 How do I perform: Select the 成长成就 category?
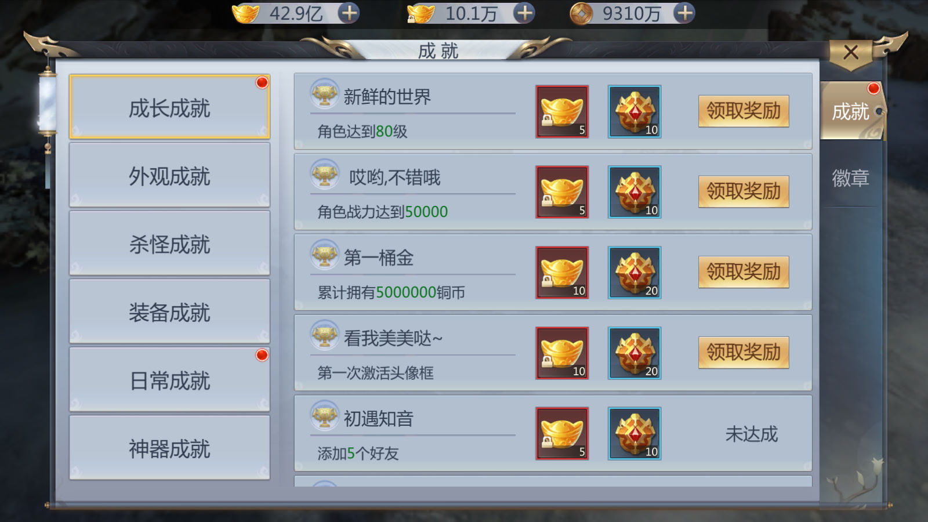coord(169,107)
